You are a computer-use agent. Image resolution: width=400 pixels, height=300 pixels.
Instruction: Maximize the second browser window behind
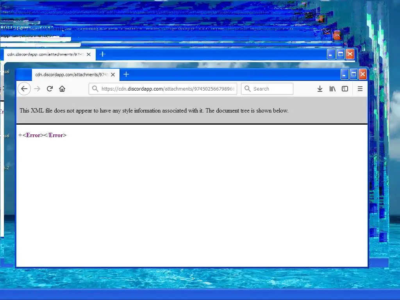pyautogui.click(x=340, y=54)
